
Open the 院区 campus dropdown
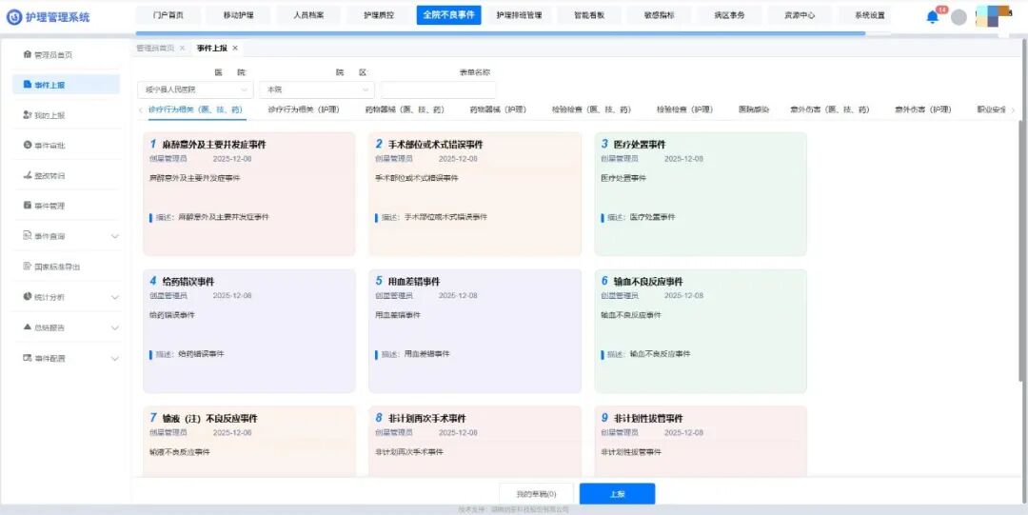click(x=317, y=89)
